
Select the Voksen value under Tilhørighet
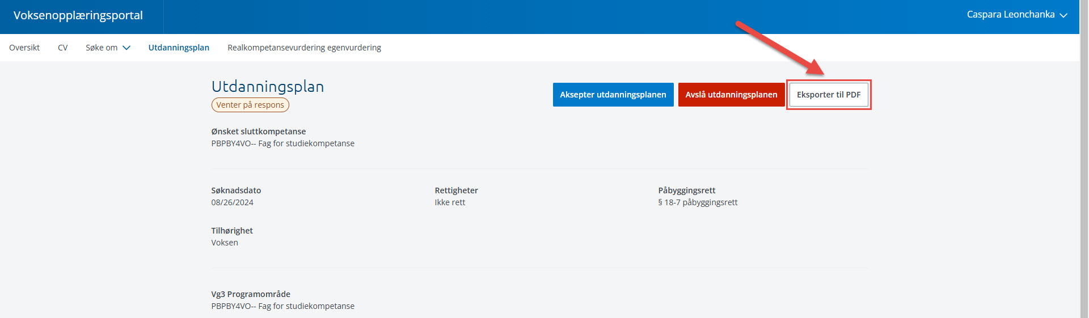(225, 243)
